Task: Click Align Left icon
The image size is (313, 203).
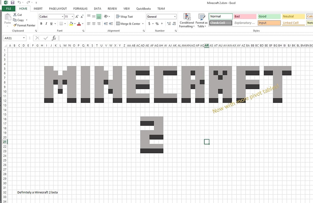Action: point(89,24)
